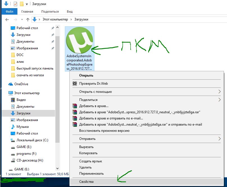Choose Восстановить прежнюю версию
The image size is (227, 187).
click(x=147, y=131)
